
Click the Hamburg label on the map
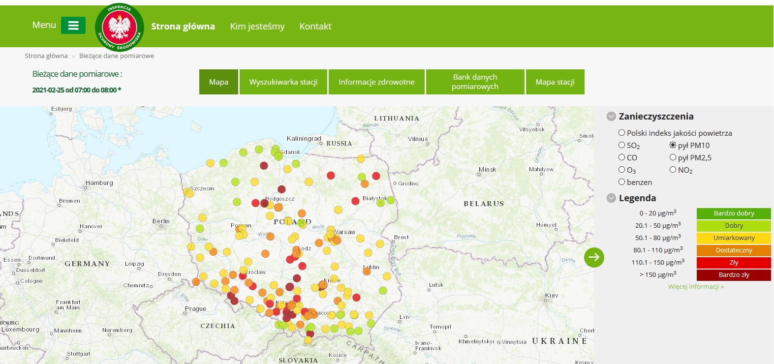click(x=99, y=183)
